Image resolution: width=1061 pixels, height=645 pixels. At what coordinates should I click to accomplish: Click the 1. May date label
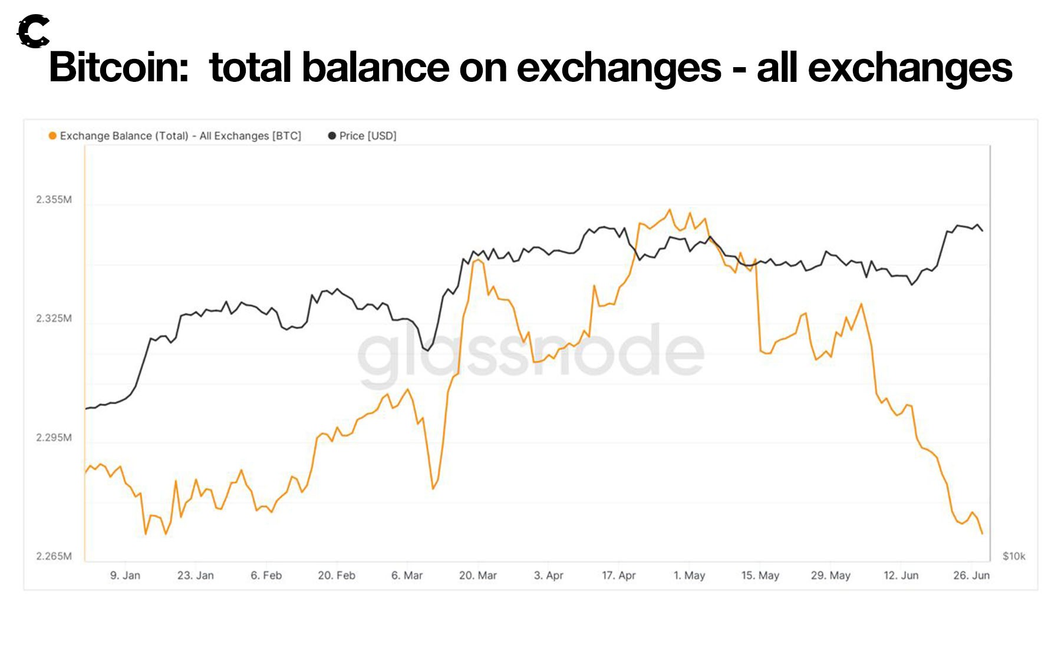pyautogui.click(x=689, y=575)
